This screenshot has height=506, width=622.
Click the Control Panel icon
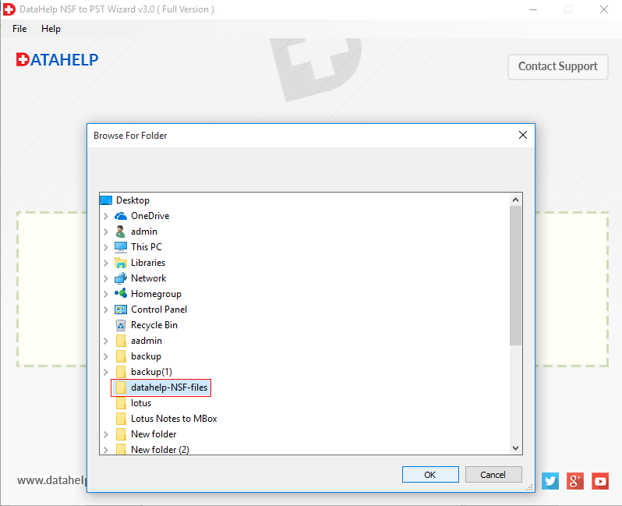point(121,310)
